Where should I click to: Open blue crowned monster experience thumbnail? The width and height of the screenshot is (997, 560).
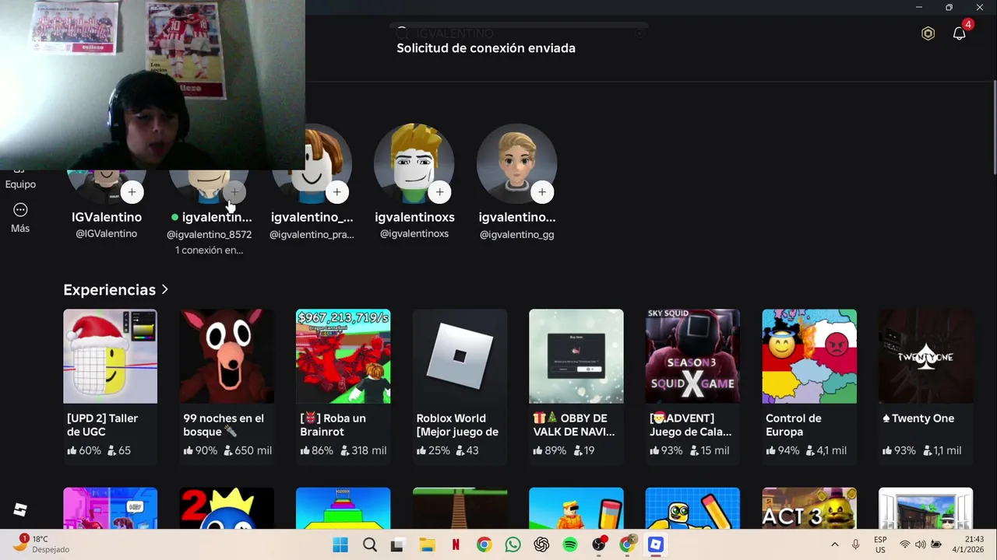coord(227,509)
